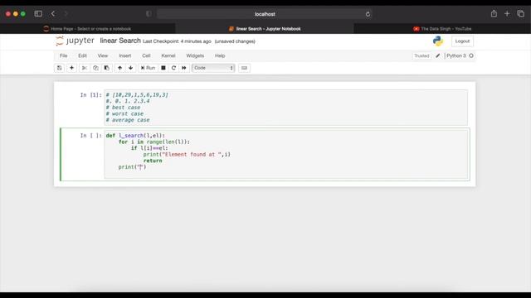The image size is (531, 298).
Task: Click the 'for i in range(len(l)):' line
Action: click(x=154, y=142)
